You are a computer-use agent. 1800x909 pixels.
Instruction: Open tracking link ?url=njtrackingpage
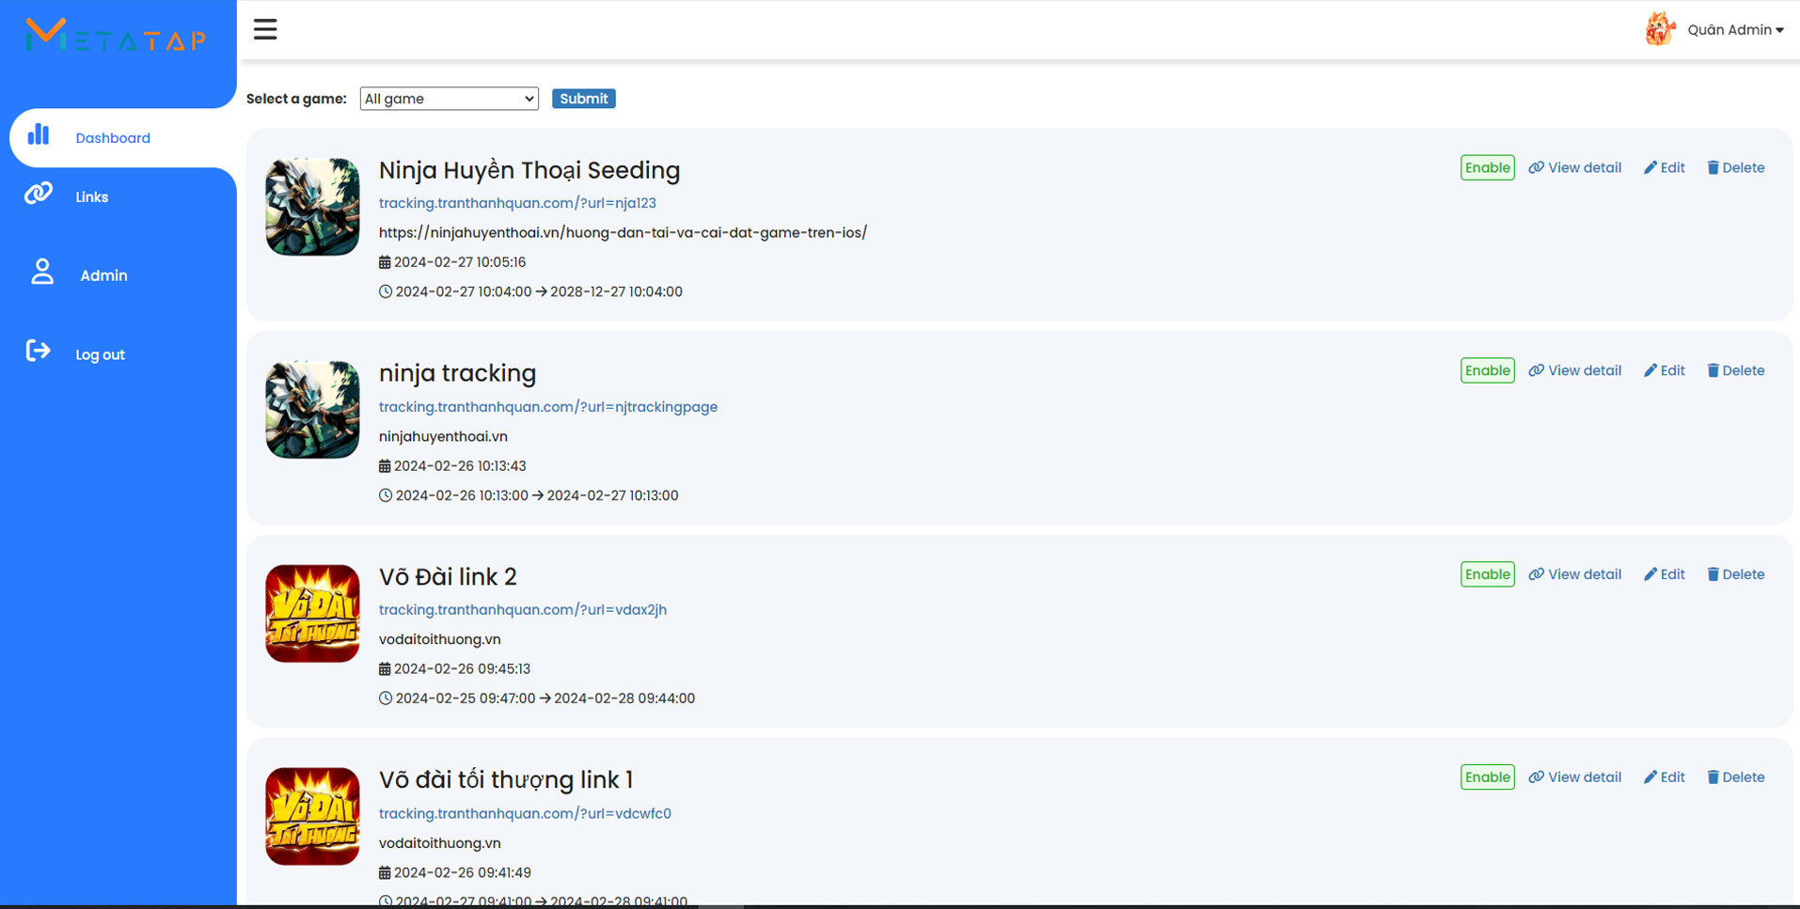[x=548, y=407]
